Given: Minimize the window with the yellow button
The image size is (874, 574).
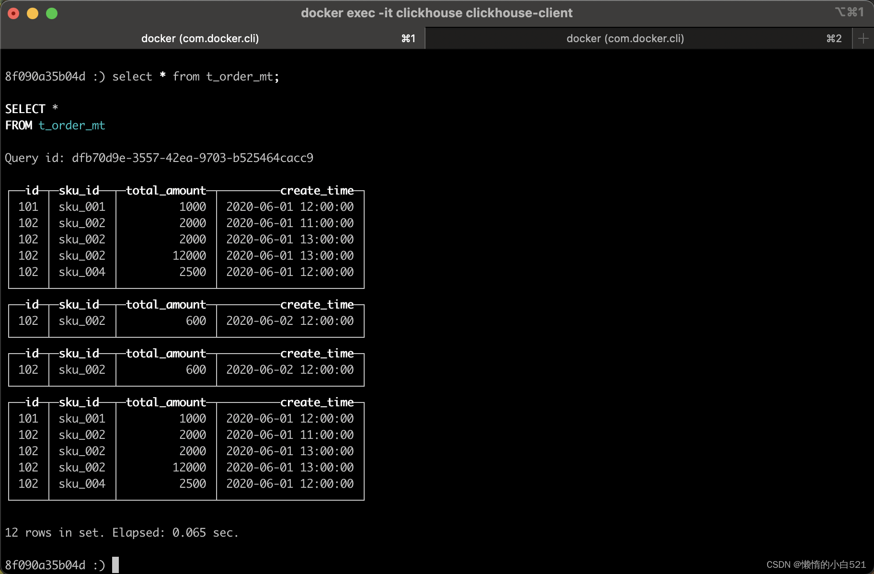Looking at the screenshot, I should point(33,13).
